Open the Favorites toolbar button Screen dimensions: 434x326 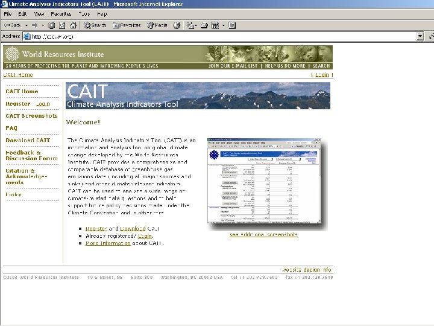coord(127,25)
